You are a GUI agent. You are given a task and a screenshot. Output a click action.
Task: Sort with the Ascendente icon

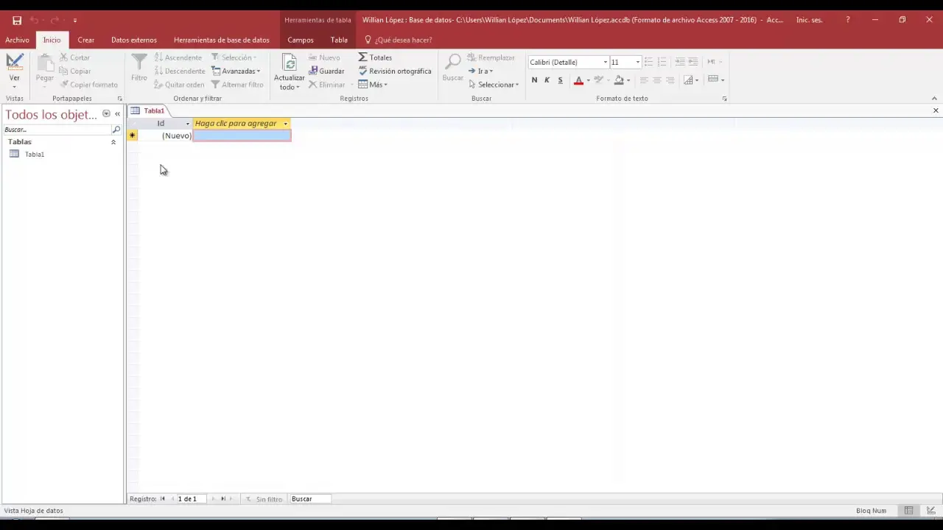[x=158, y=57]
